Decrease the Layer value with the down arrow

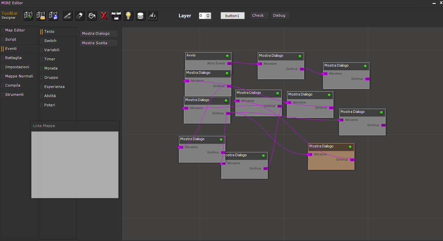click(x=208, y=17)
